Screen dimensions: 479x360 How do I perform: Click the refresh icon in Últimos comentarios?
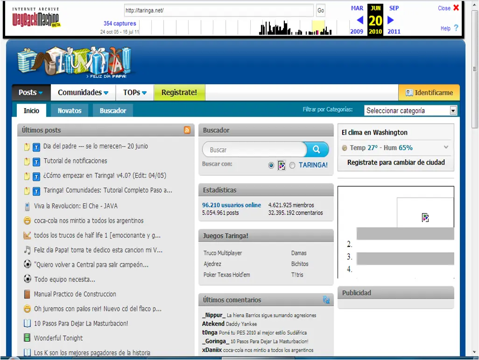pos(326,300)
